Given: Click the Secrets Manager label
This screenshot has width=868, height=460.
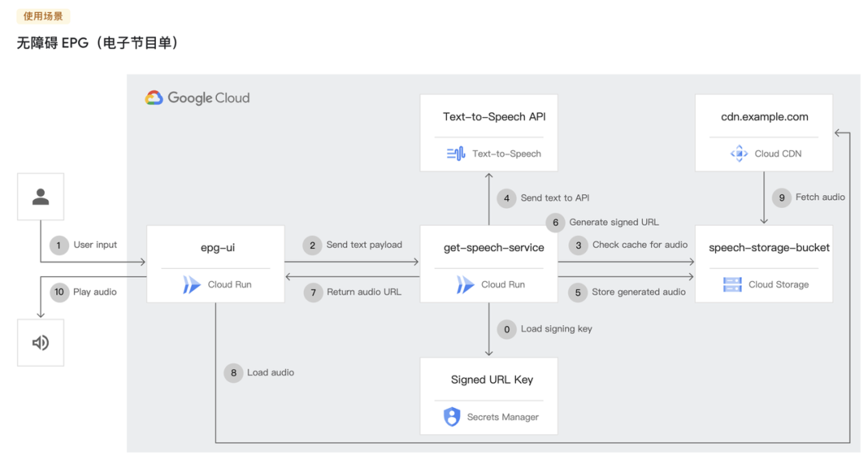Looking at the screenshot, I should pos(502,417).
